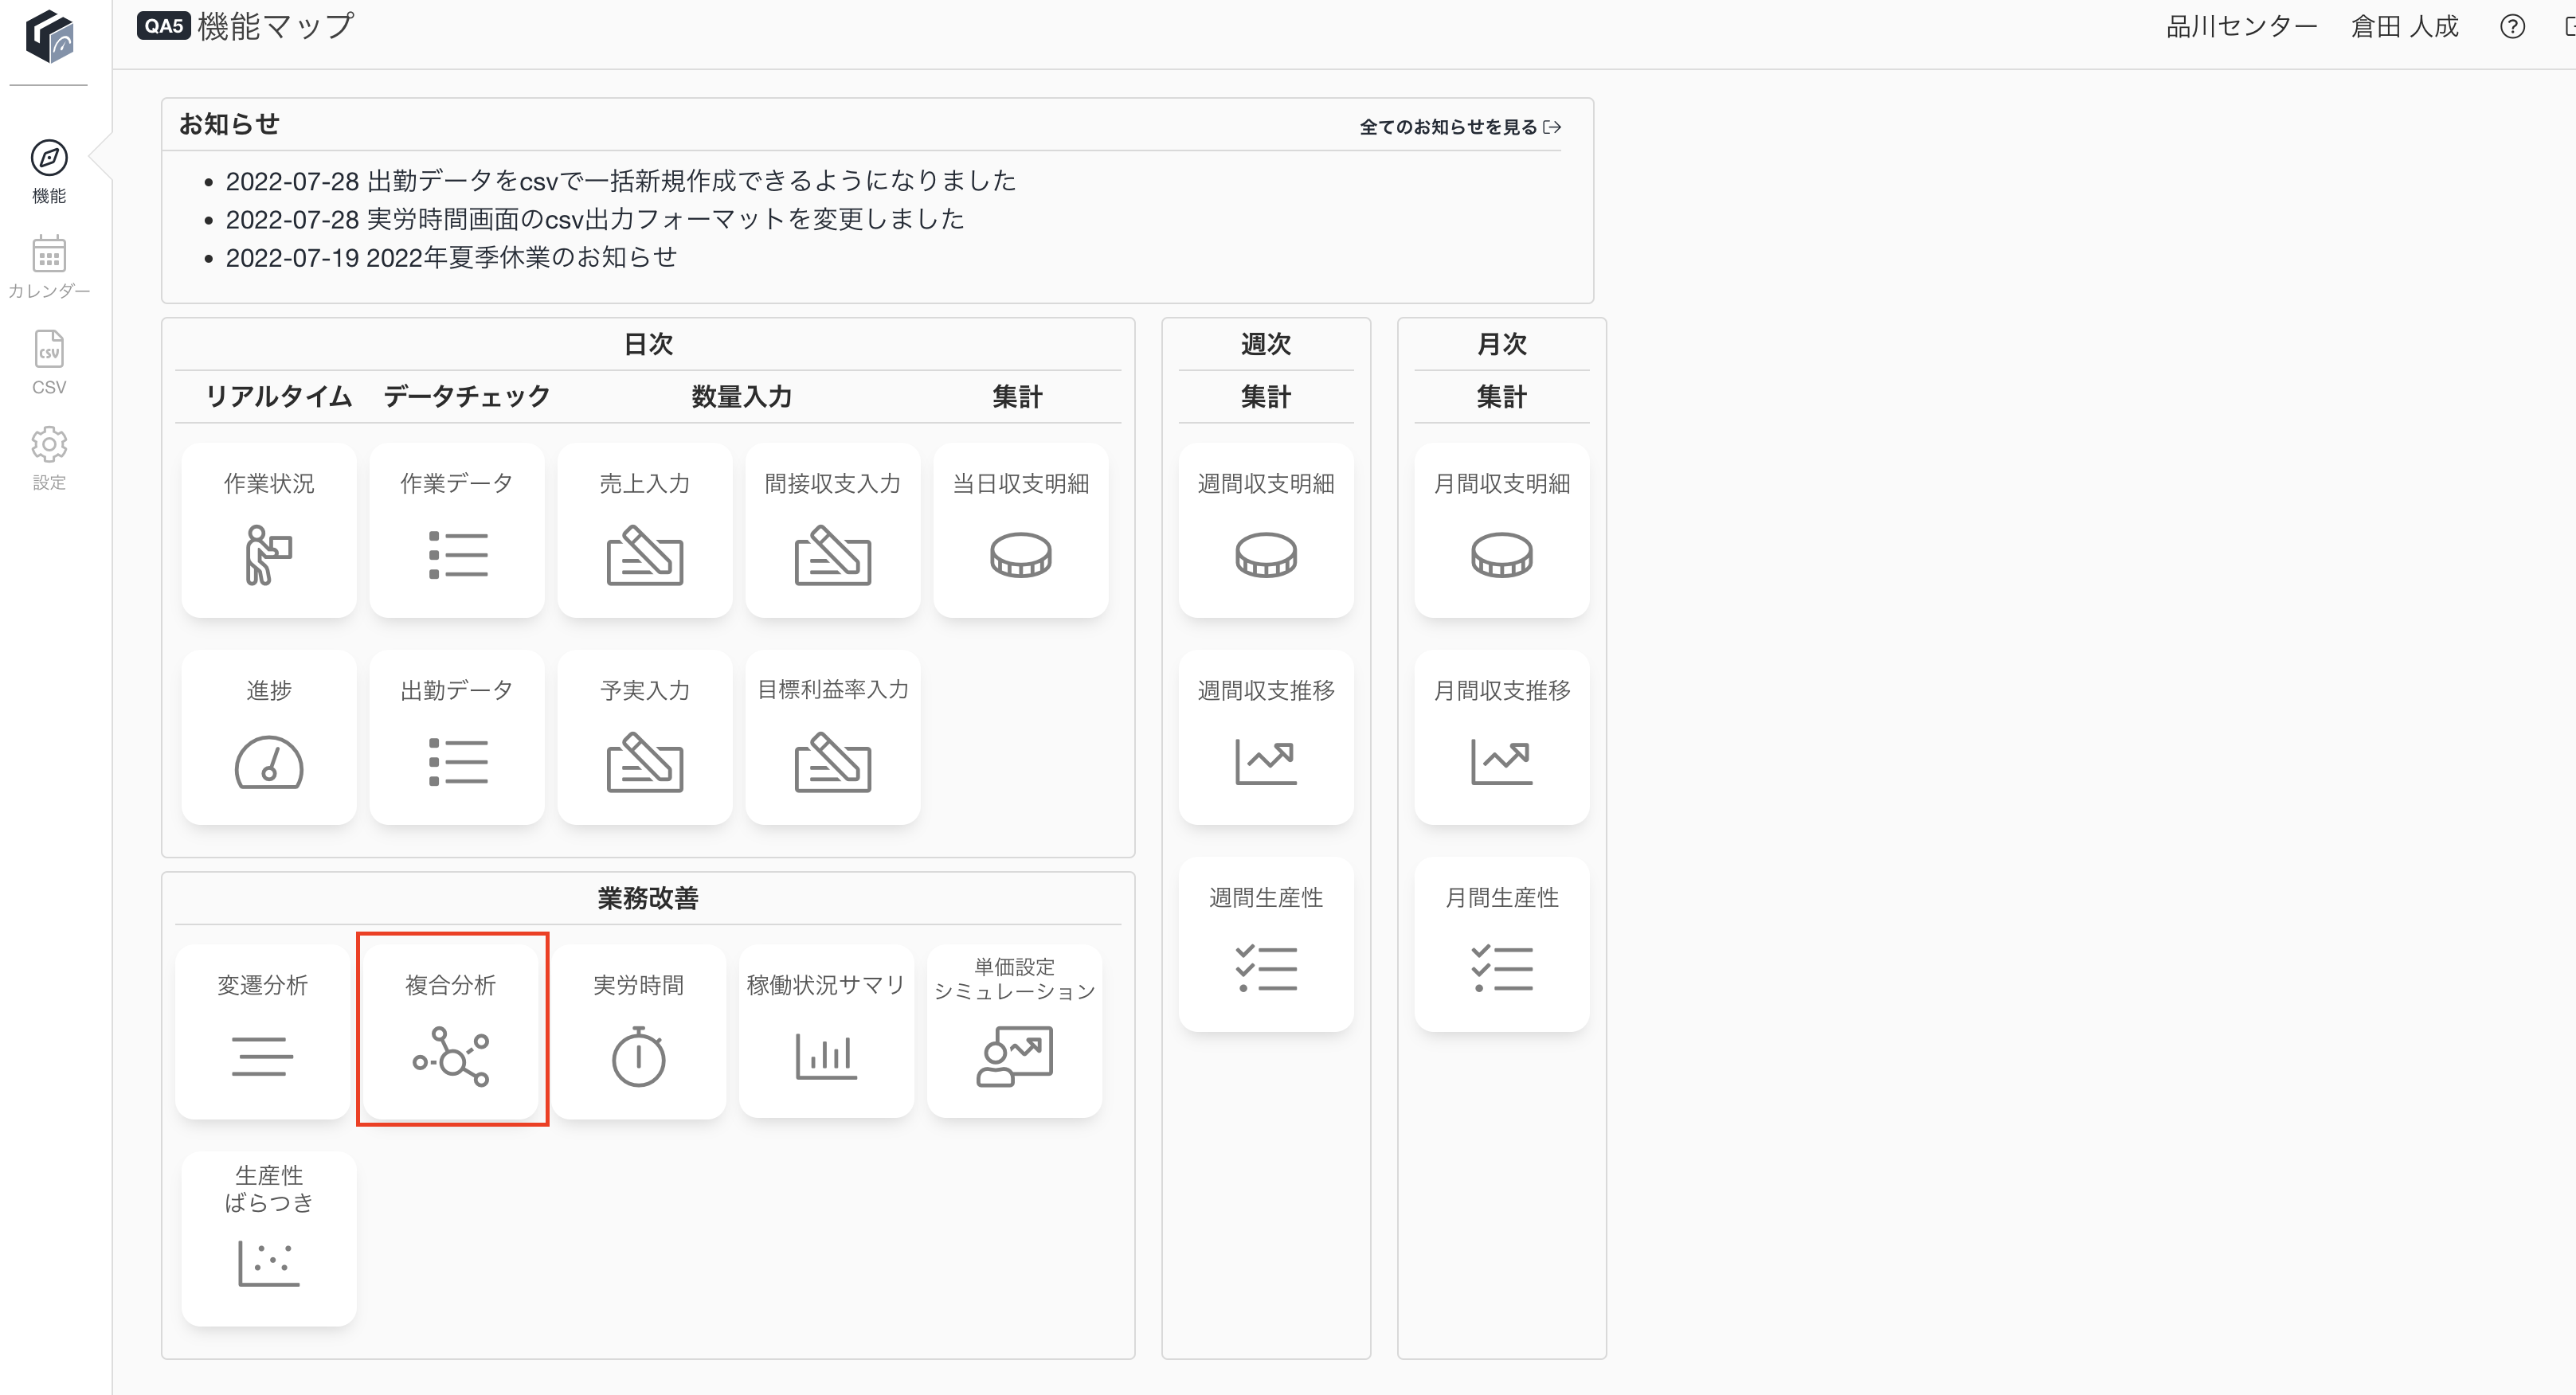
Task: Open the 売上入力 entry card
Action: coord(645,530)
